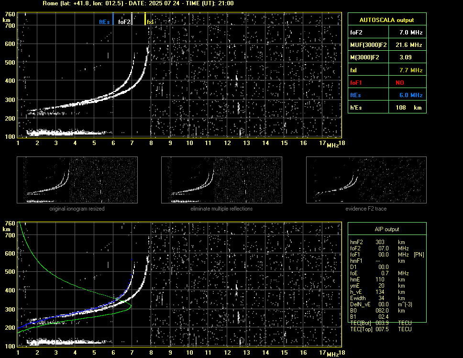Select the 108 km value
Screen dimensions: 463x358
pos(408,108)
